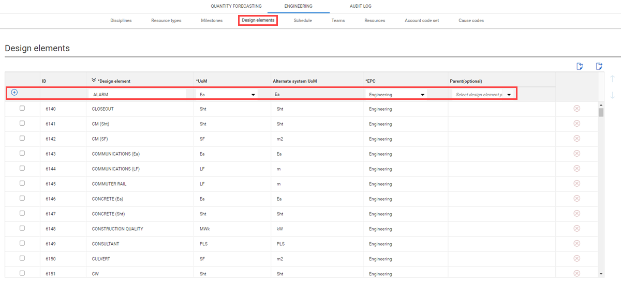Remove the COMMUTER RAIL design element
The width and height of the screenshot is (621, 282).
[x=576, y=184]
